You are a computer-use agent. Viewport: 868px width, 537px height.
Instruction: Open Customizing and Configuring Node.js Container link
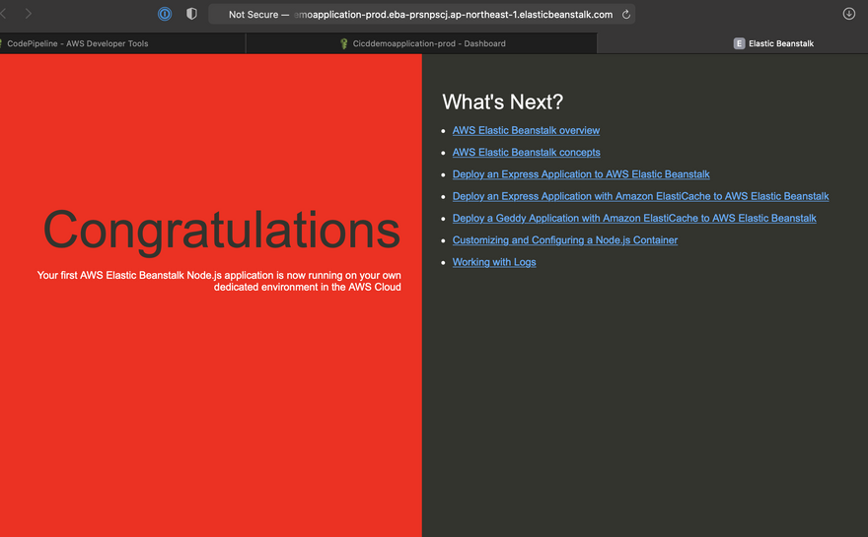point(565,240)
